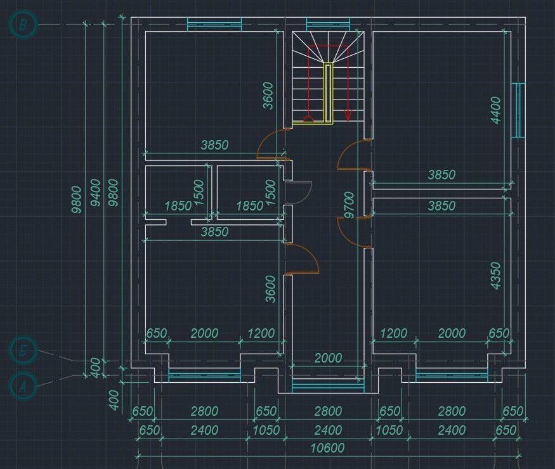Image resolution: width=555 pixels, height=469 pixels.
Task: Select the 1850 dimension of leftmost small room
Action: pos(178,206)
